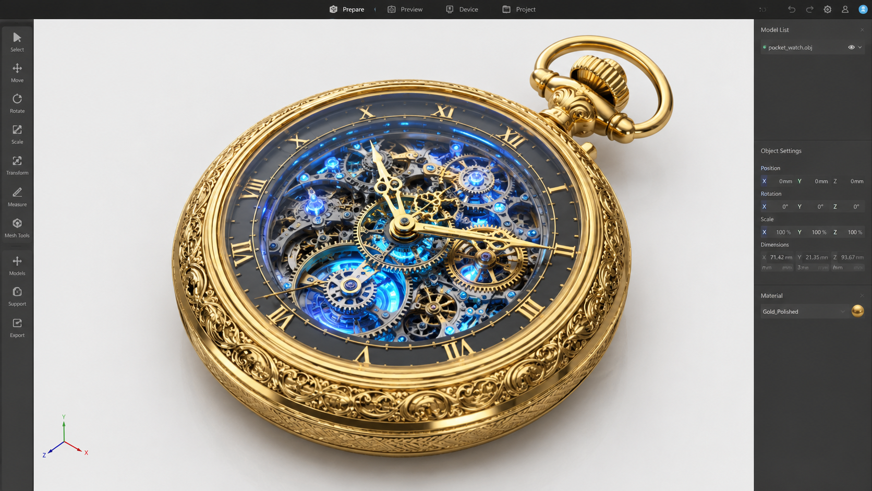The image size is (872, 491).
Task: Close the Material panel
Action: 862,295
